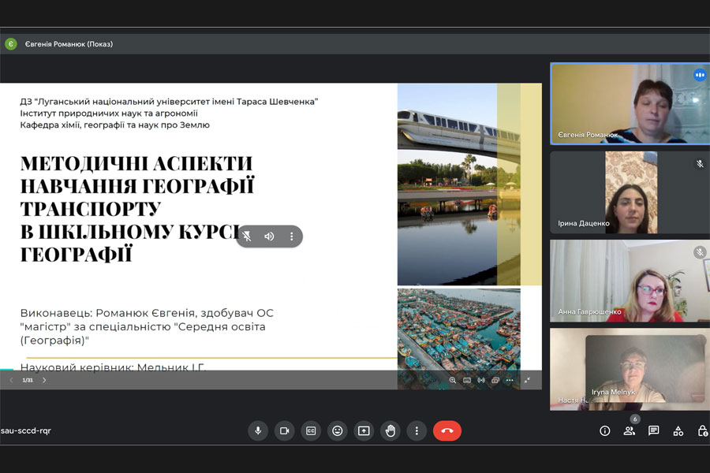
Task: Expand the presentation to full screen
Action: point(527,380)
